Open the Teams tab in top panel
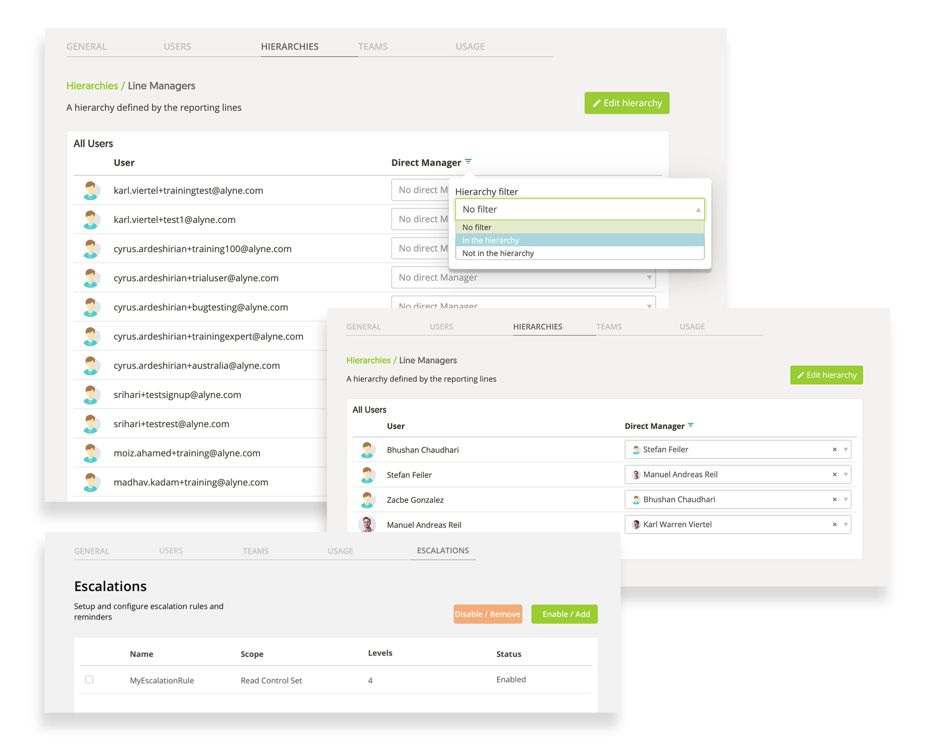Viewport: 932px width, 743px height. [x=373, y=46]
